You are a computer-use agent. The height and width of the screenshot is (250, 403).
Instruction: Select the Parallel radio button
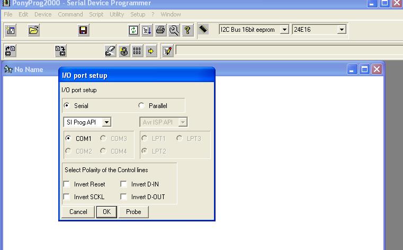click(141, 105)
